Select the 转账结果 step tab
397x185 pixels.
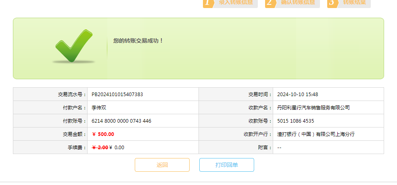(354, 2)
